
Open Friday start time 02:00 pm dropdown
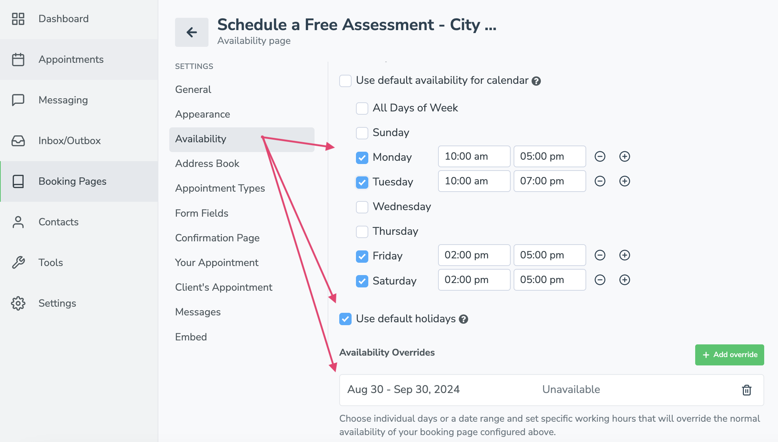(x=474, y=255)
